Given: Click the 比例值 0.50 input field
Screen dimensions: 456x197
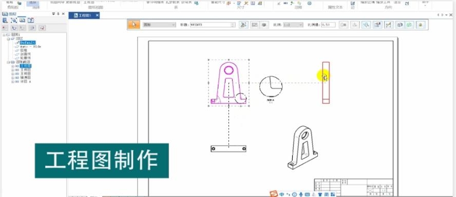Looking at the screenshot, I should [x=328, y=25].
